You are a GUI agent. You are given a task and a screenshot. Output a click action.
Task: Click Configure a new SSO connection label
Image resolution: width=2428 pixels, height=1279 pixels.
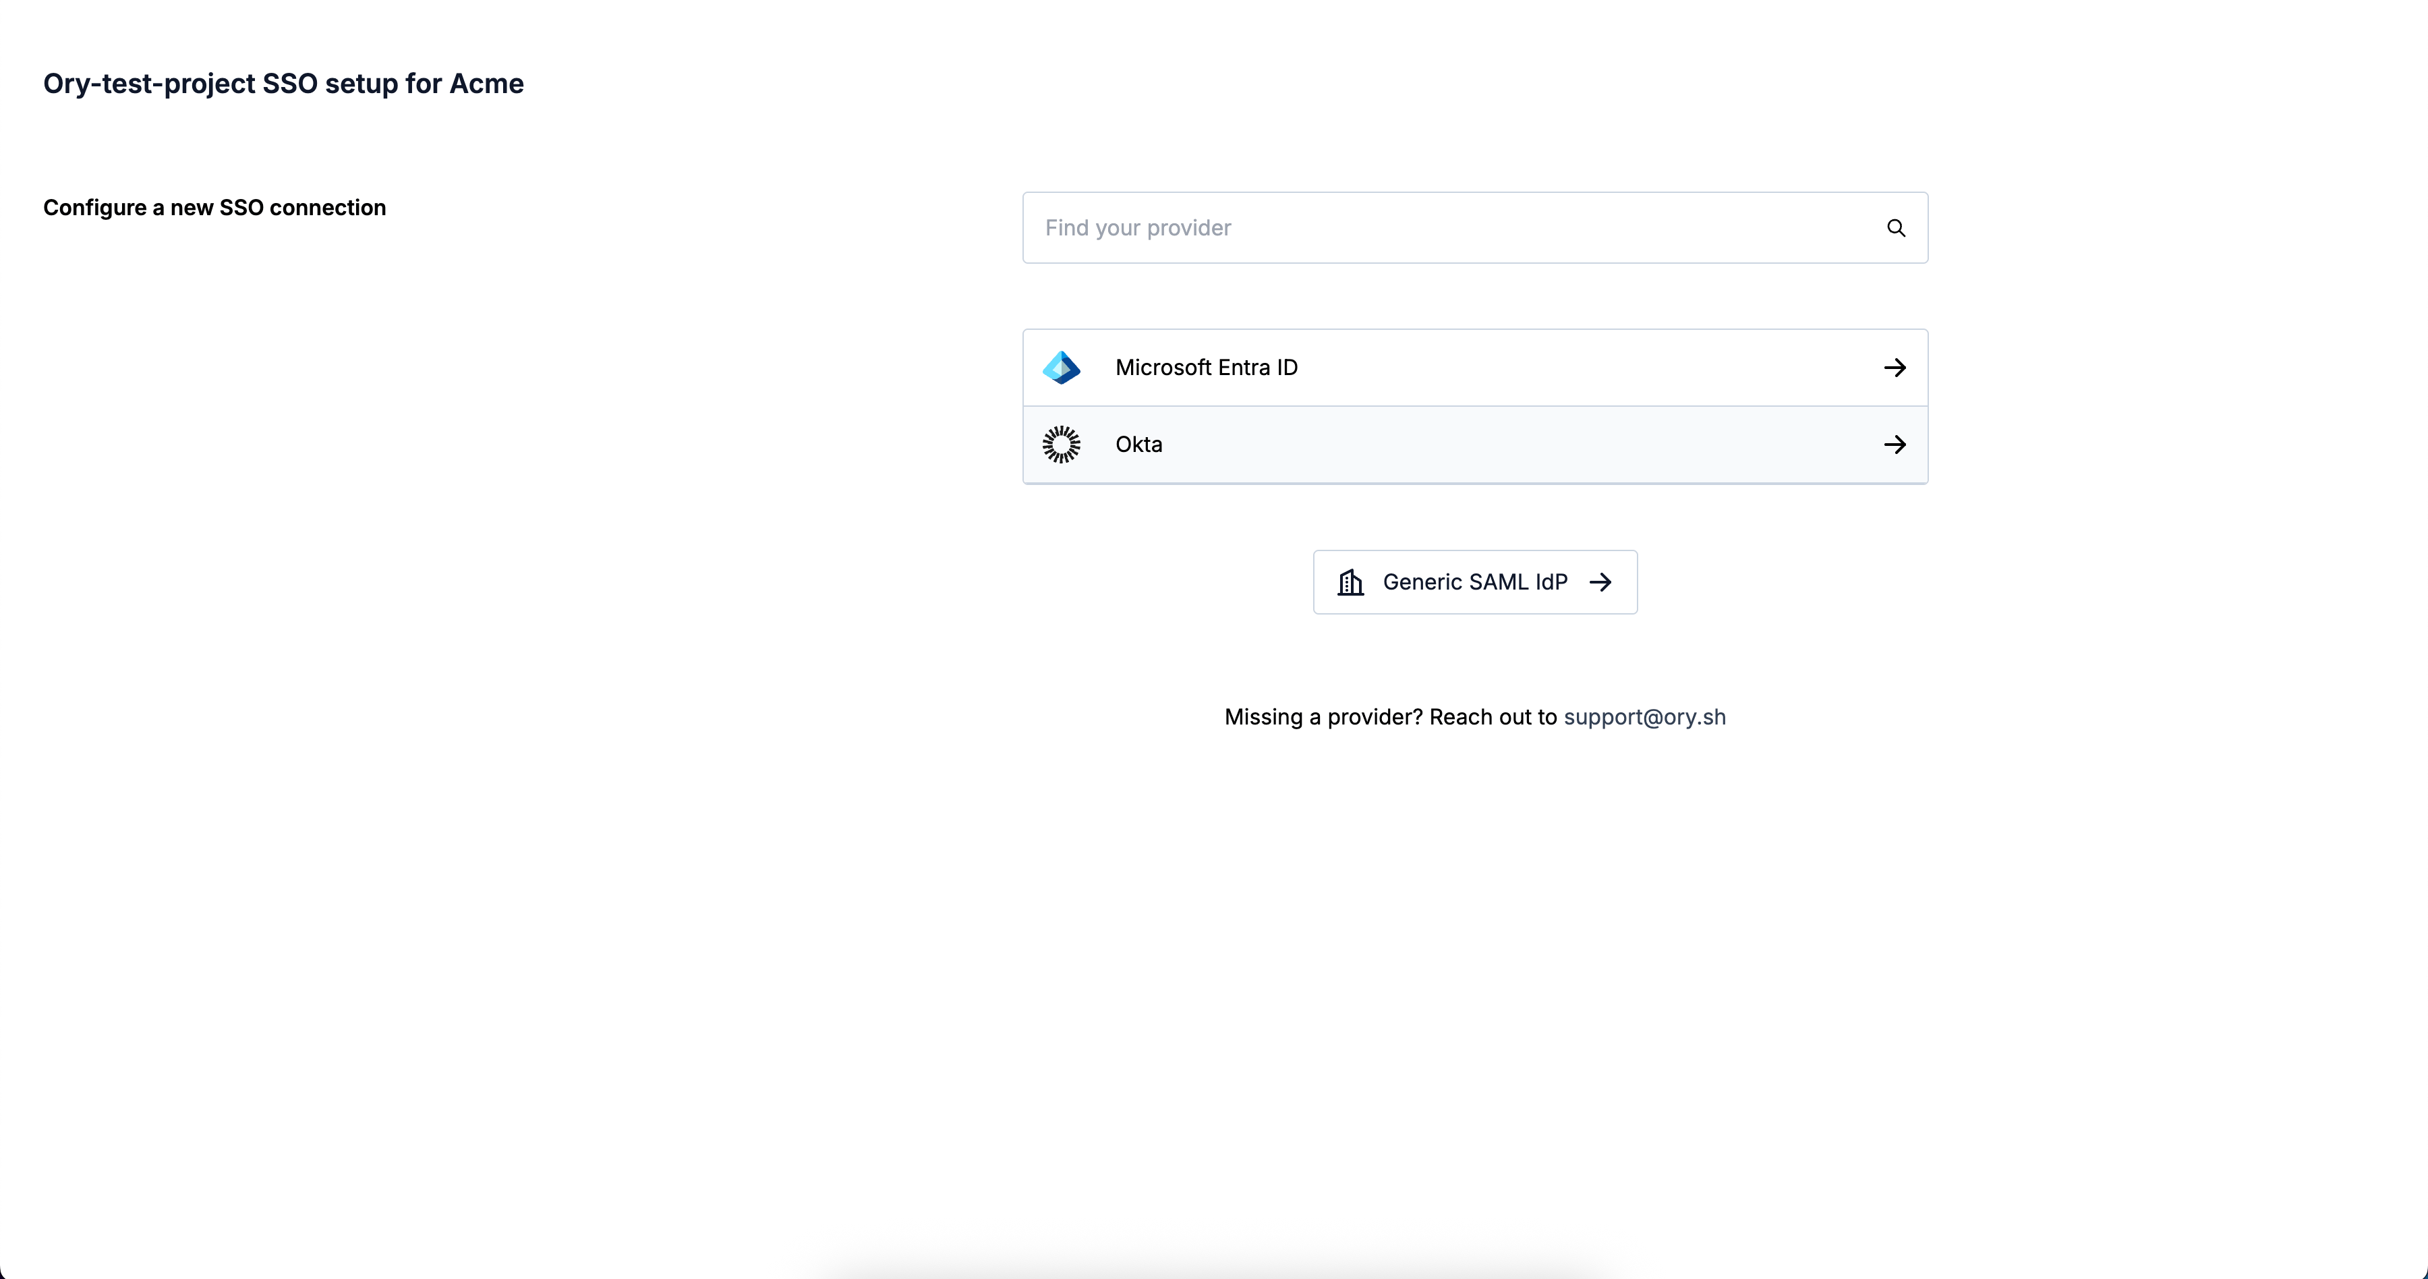pos(214,207)
